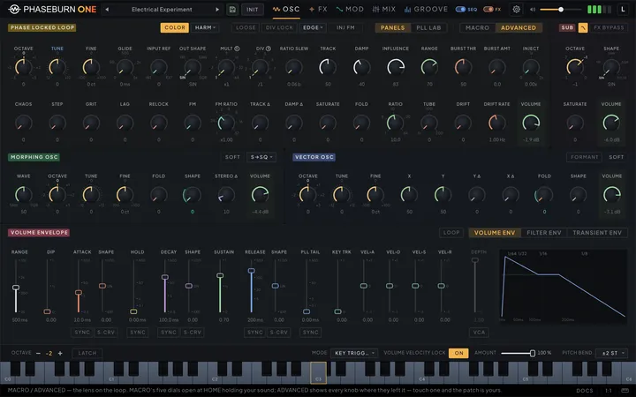Switch to the MIX tab
The image size is (636, 397).
(x=383, y=10)
